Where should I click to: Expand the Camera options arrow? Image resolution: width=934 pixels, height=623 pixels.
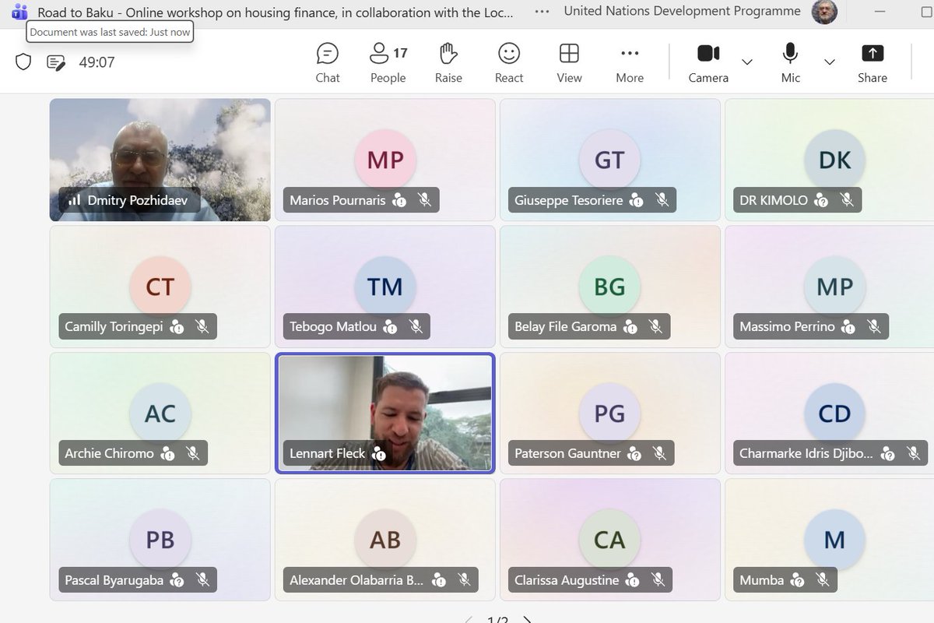pyautogui.click(x=747, y=62)
